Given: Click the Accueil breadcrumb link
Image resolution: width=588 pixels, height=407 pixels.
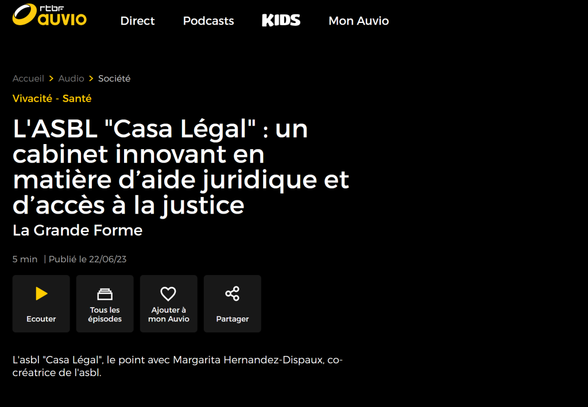Looking at the screenshot, I should click(28, 78).
